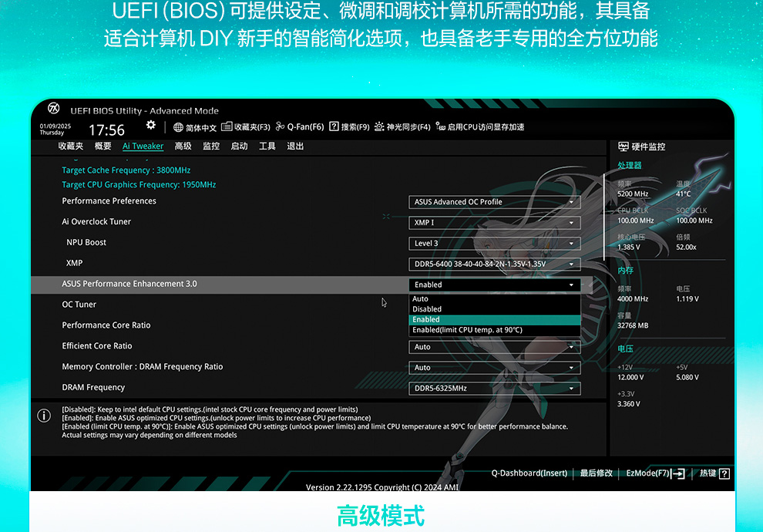Click the EzMode(F7) switch arrow icon

tap(678, 473)
